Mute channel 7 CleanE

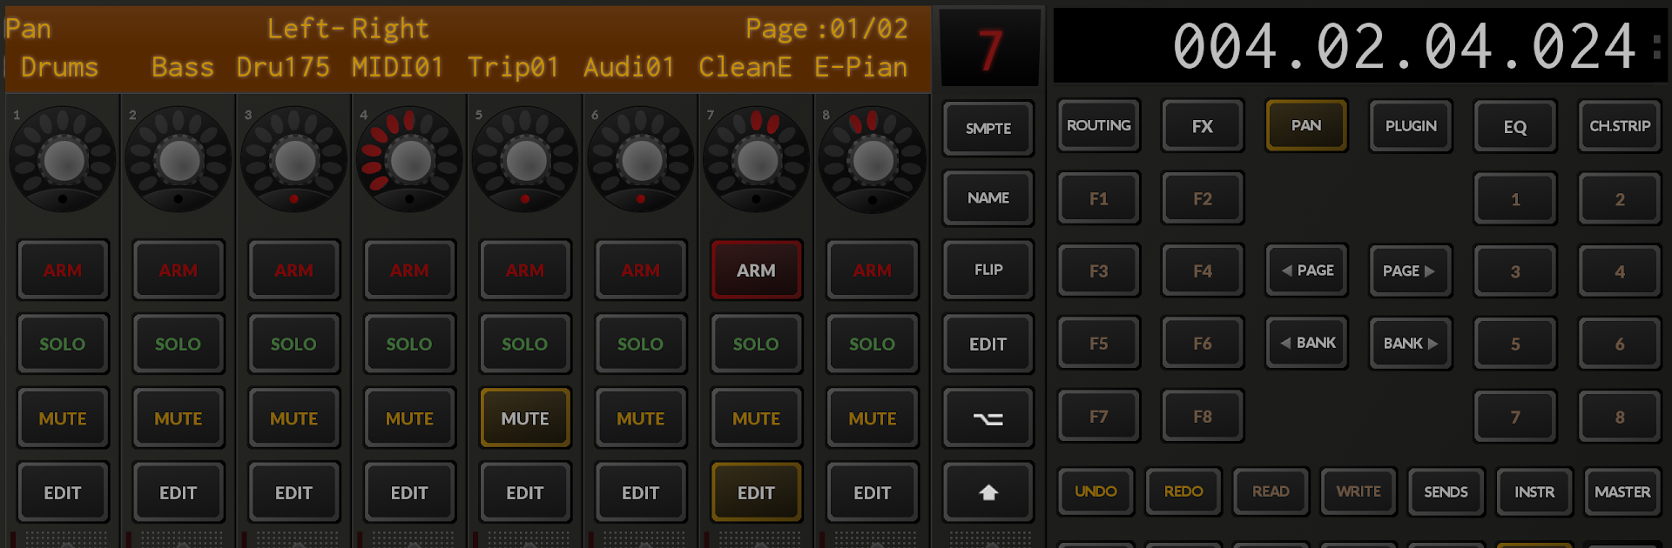click(756, 418)
